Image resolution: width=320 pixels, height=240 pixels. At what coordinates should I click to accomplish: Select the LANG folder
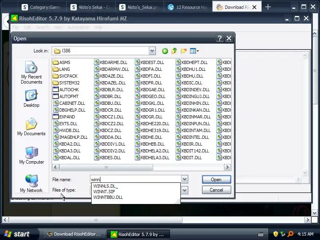[x=61, y=69]
